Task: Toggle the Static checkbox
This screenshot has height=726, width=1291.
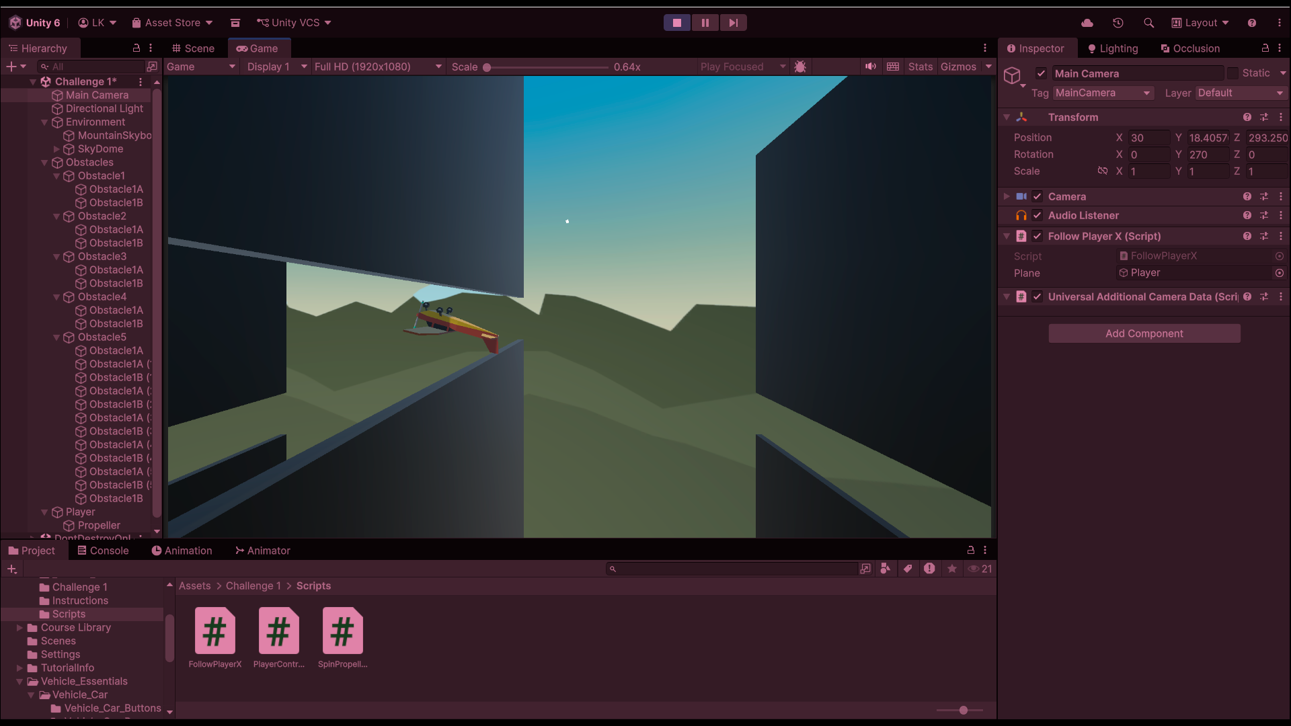Action: pyautogui.click(x=1233, y=73)
